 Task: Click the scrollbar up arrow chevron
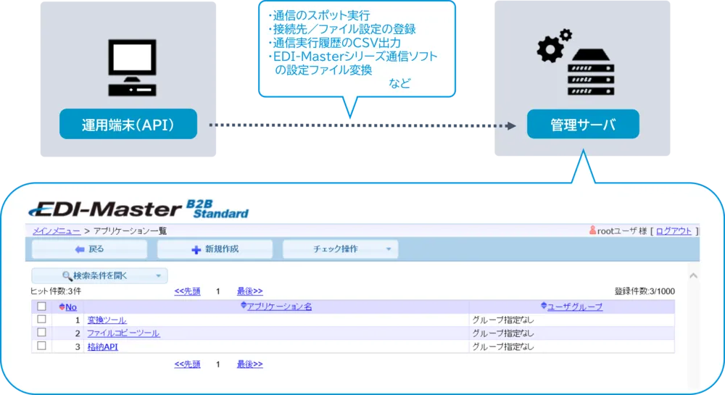pyautogui.click(x=692, y=276)
